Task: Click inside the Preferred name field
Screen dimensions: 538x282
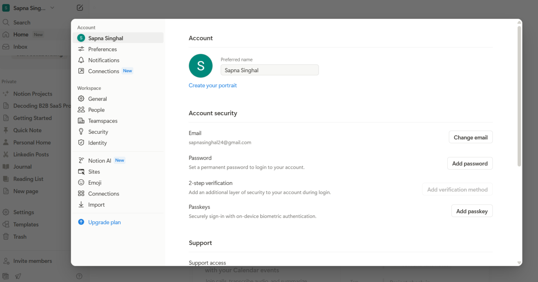Action: [x=269, y=70]
